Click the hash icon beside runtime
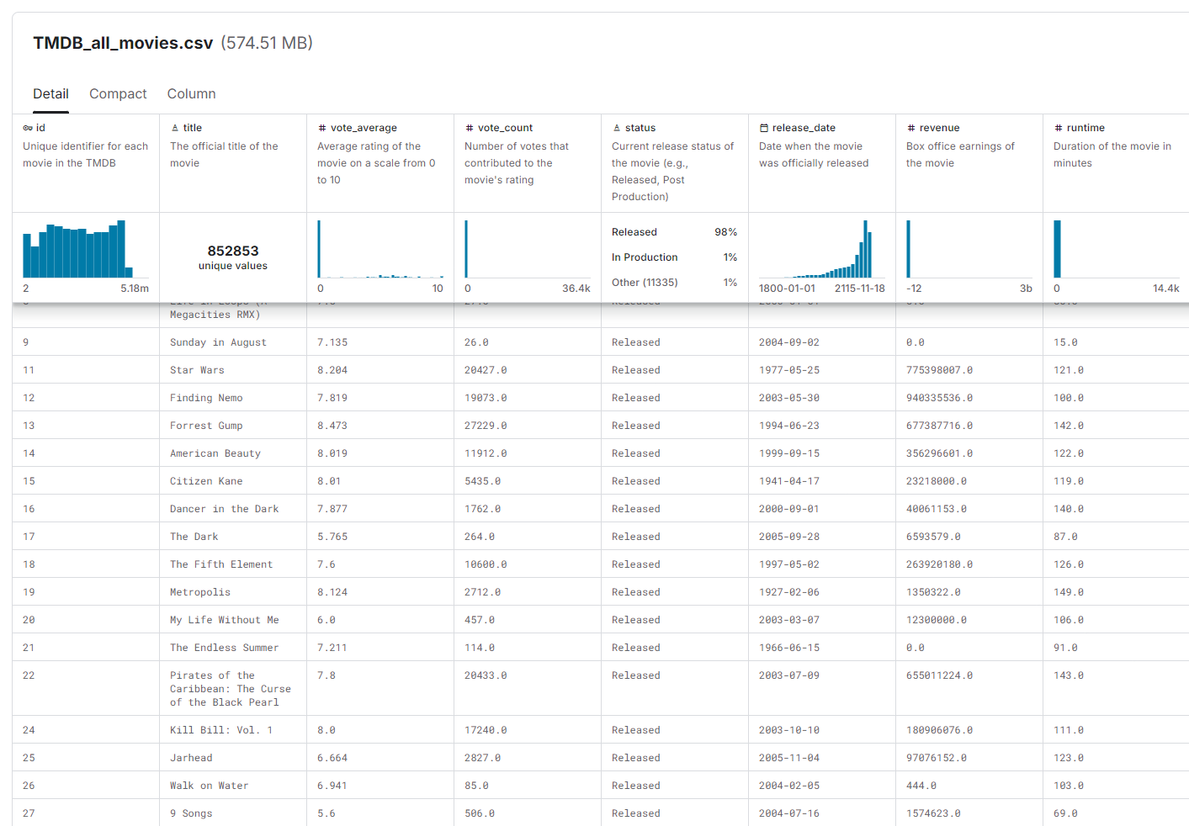Image resolution: width=1189 pixels, height=826 pixels. [1059, 128]
